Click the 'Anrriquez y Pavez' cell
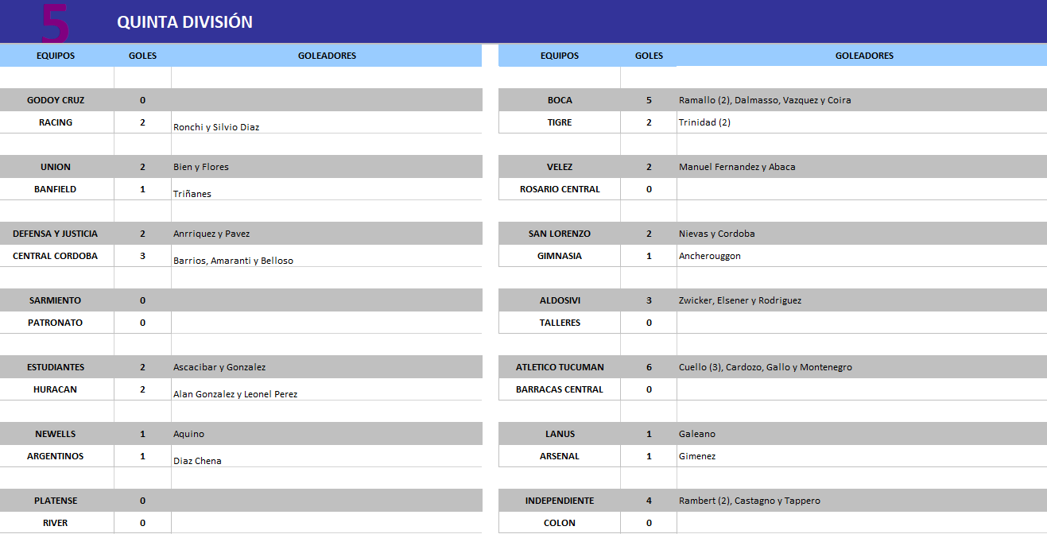This screenshot has height=534, width=1047. pyautogui.click(x=327, y=234)
